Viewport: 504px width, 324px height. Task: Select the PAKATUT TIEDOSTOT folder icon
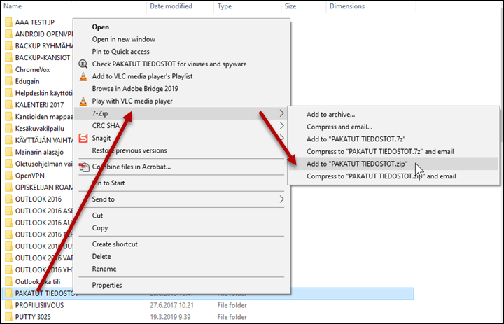(8, 293)
